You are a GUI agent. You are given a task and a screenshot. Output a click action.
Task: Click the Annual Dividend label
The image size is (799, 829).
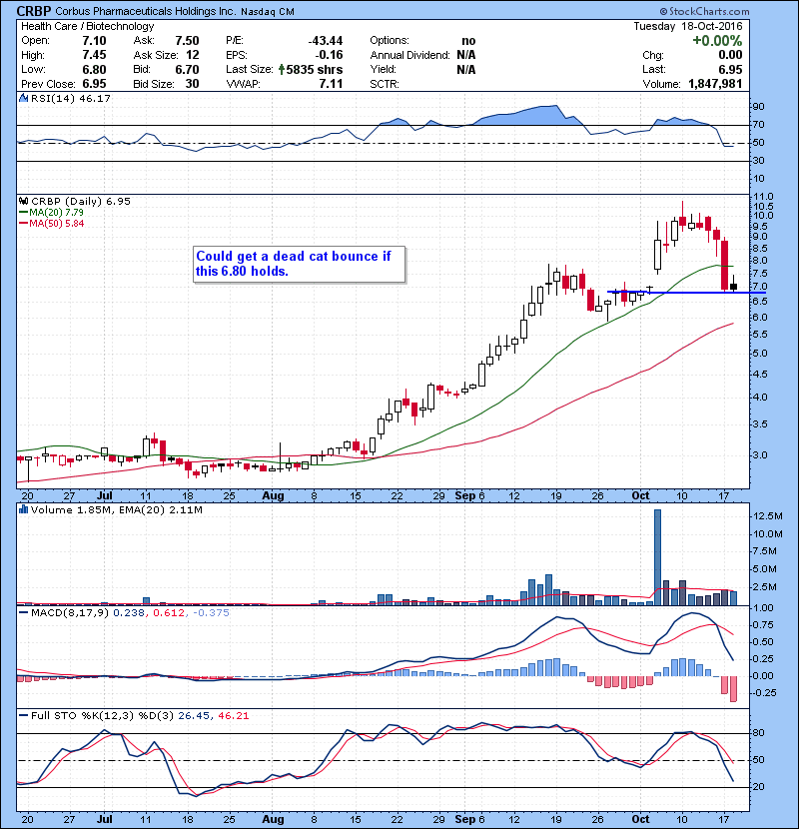coord(409,55)
